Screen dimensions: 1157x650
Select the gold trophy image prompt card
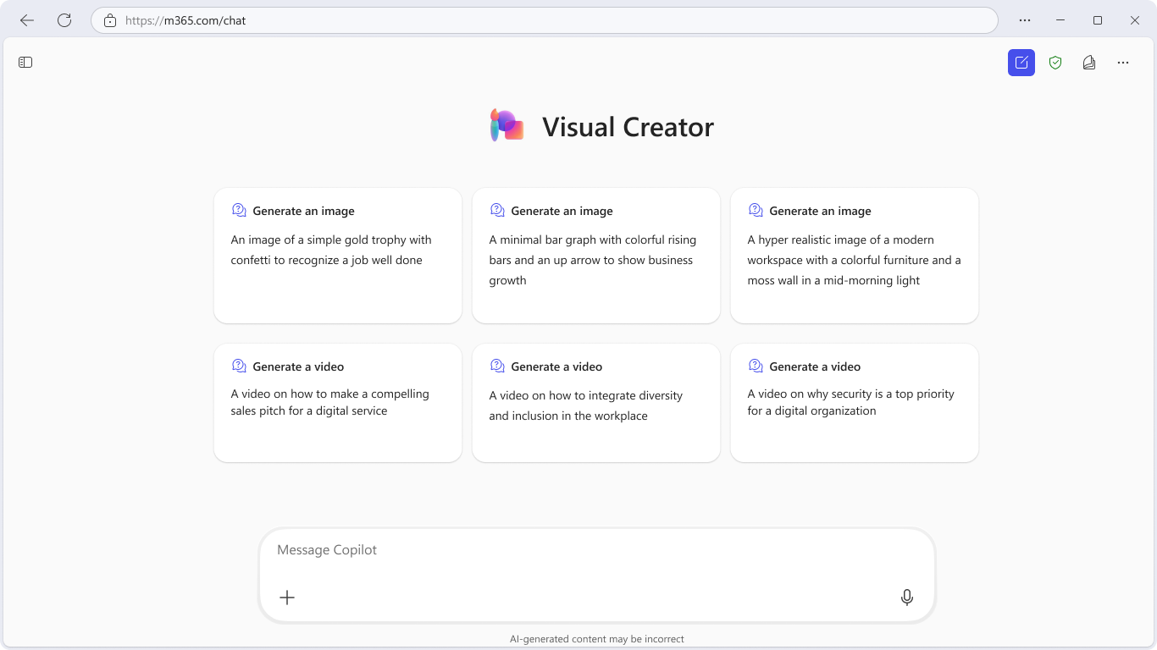tap(338, 256)
